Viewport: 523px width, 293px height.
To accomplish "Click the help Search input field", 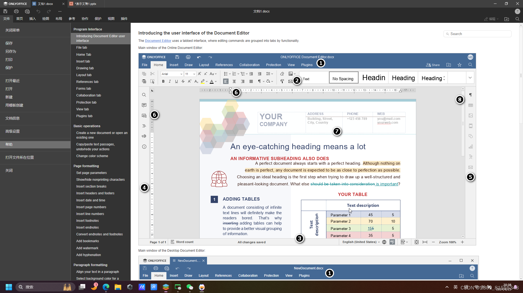I will pos(478,34).
